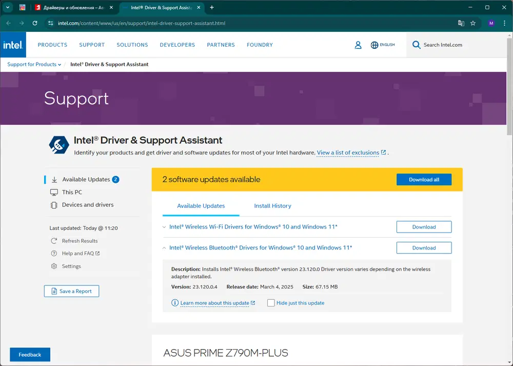The width and height of the screenshot is (513, 366).
Task: Open the SUPPORT menu
Action: coord(92,45)
